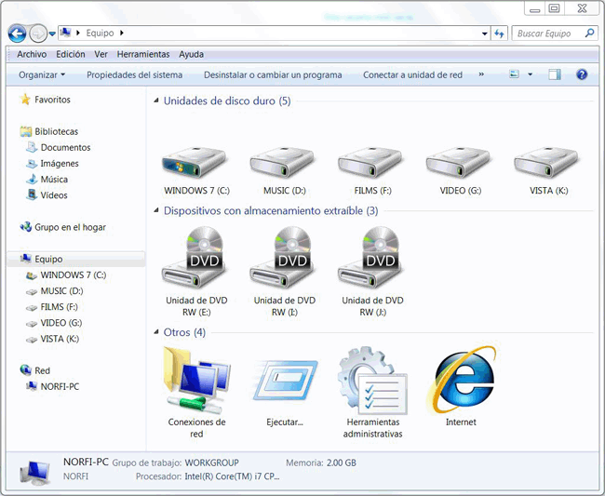Click the change view icon
Image resolution: width=605 pixels, height=496 pixels.
click(514, 74)
